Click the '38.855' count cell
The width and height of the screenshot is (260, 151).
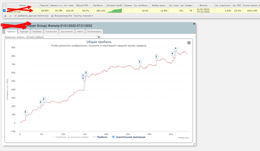click(45, 11)
